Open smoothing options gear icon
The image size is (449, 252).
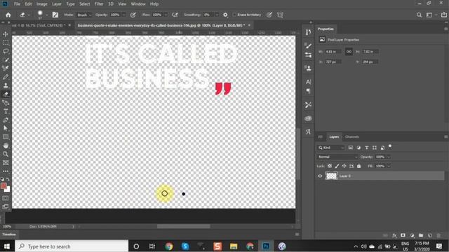point(225,15)
